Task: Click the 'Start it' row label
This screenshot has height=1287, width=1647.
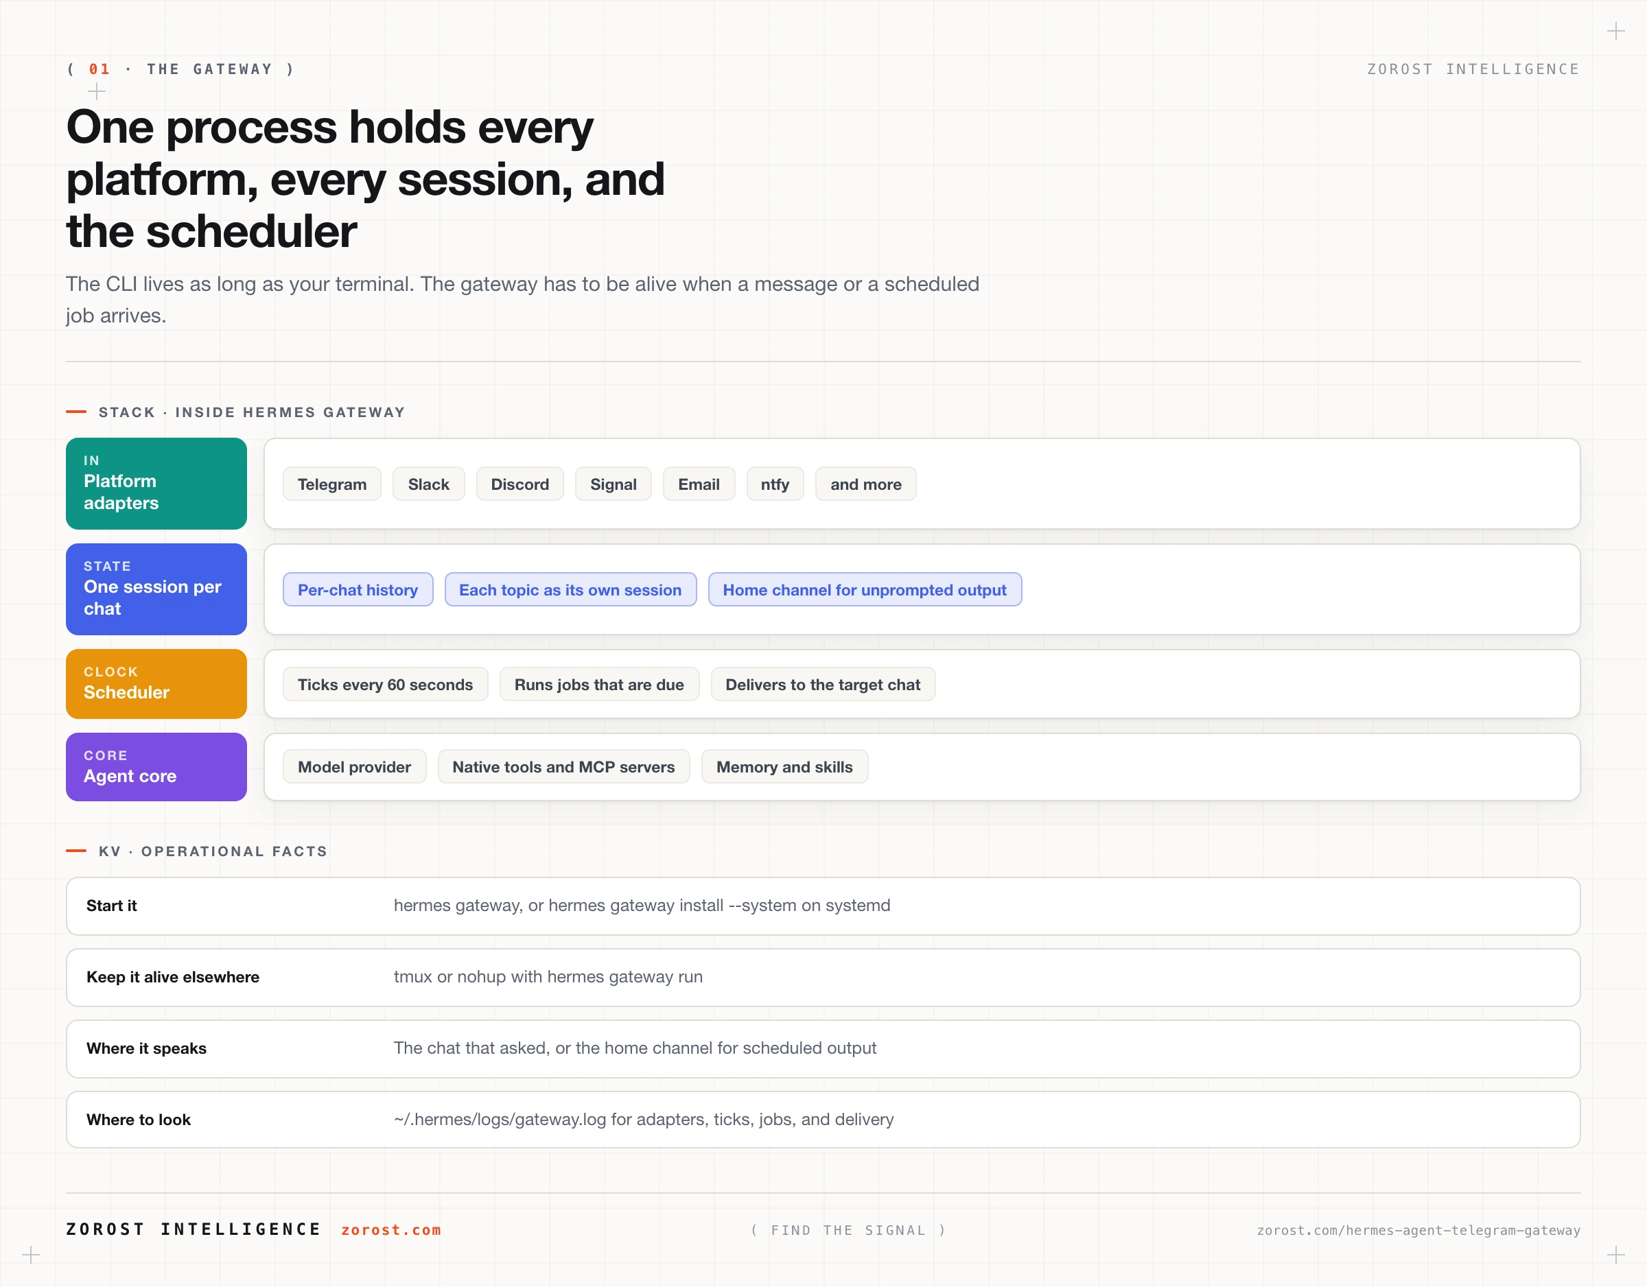Action: [x=112, y=906]
